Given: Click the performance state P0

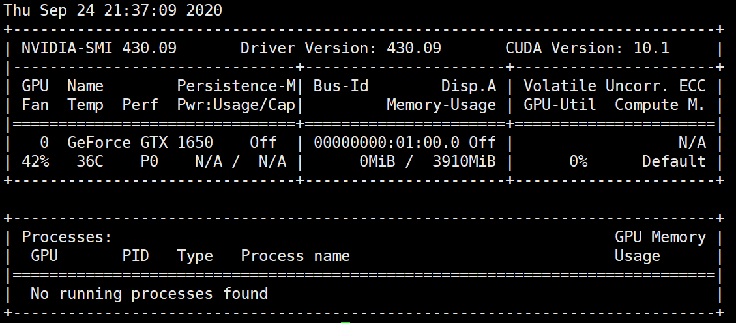Looking at the screenshot, I should point(149,161).
